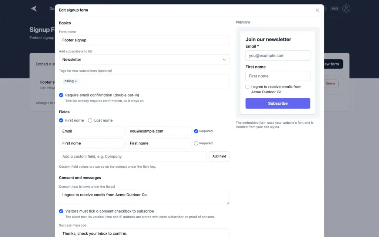Viewport: 379px width, 237px height.
Task: Click the paper plane app logo
Action: [x=34, y=9]
